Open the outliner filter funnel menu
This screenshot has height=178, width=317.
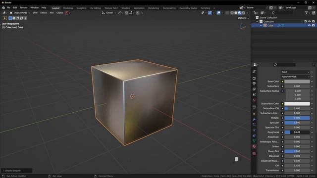coord(307,13)
